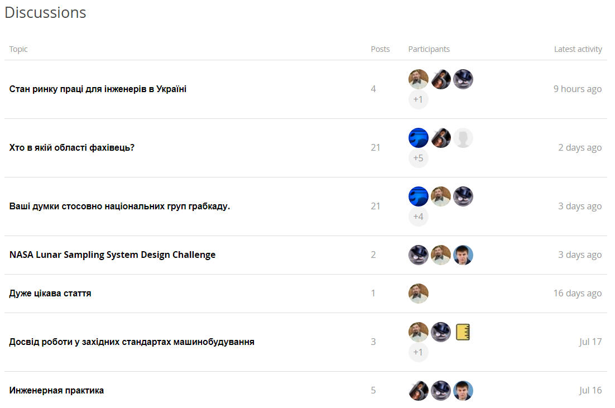
Task: Click blue avatar in Хто в якій області row
Action: coord(419,138)
